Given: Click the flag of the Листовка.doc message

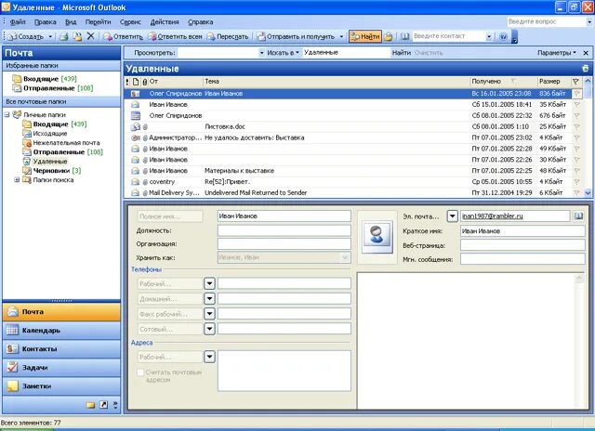Looking at the screenshot, I should pos(576,126).
